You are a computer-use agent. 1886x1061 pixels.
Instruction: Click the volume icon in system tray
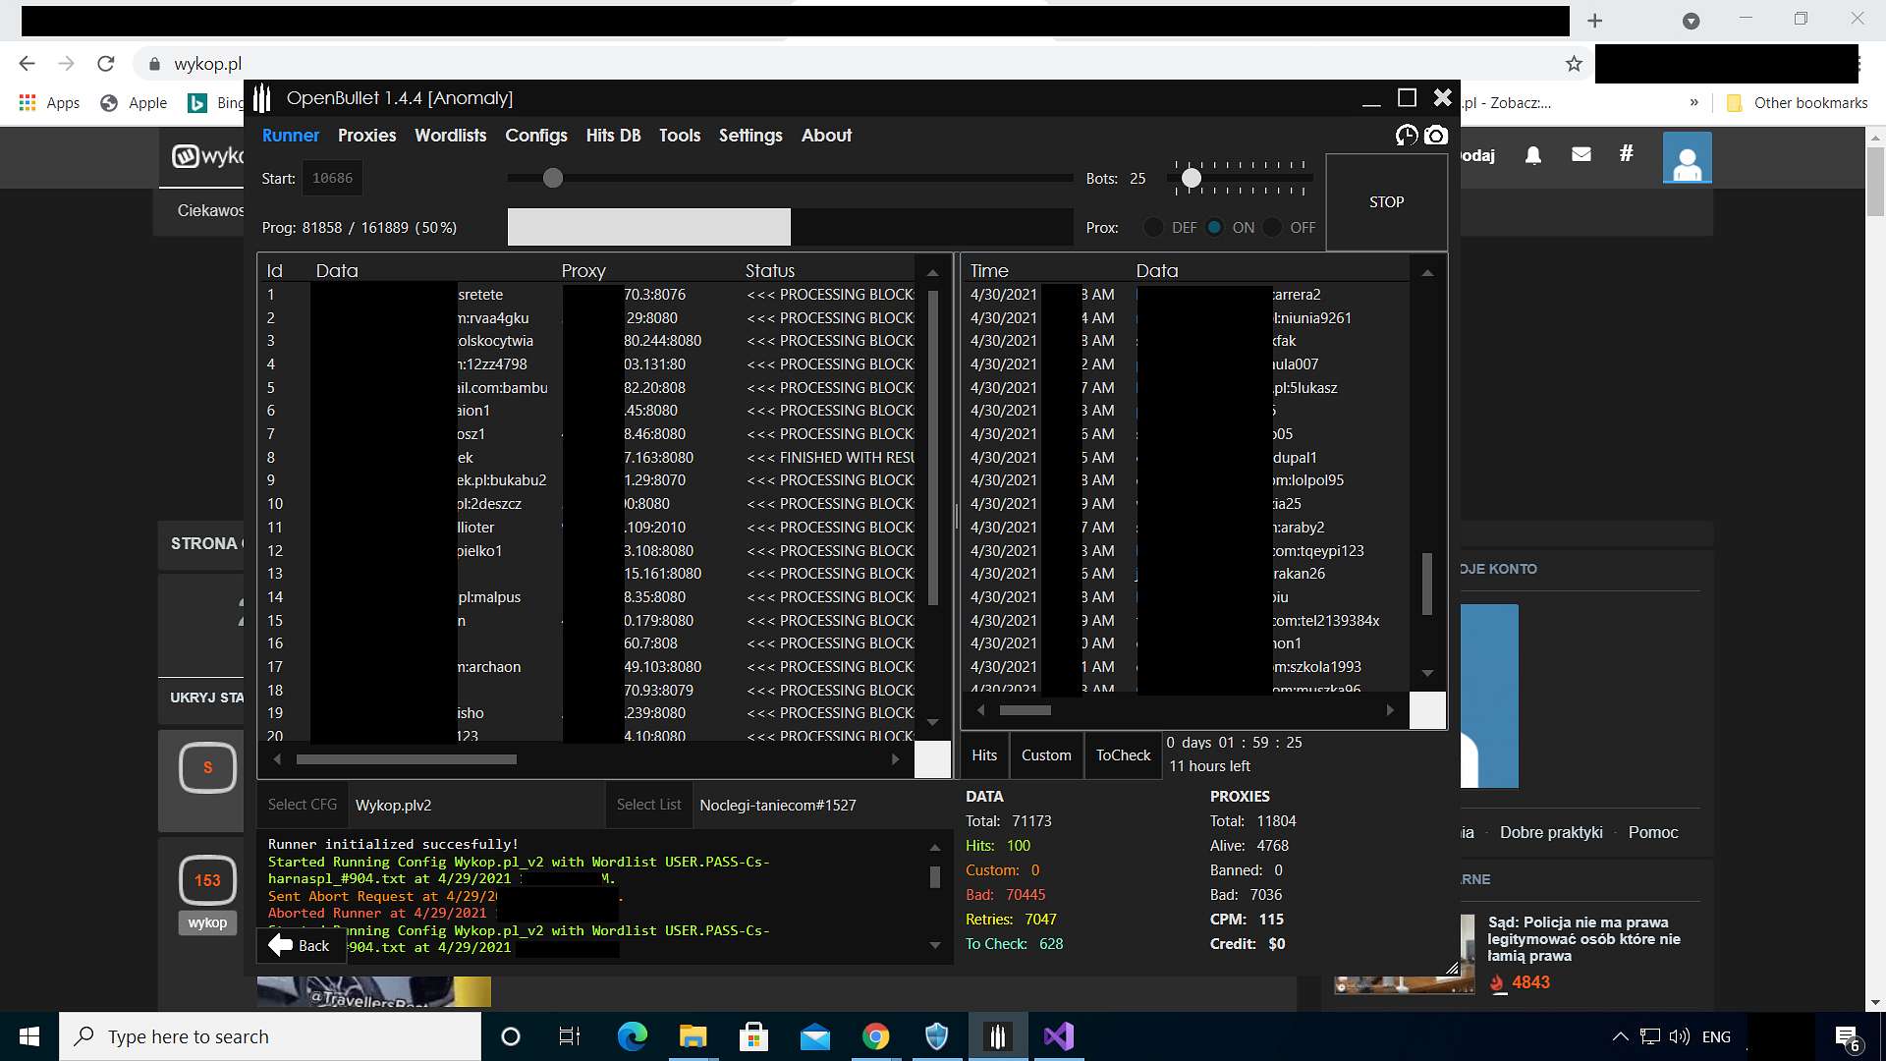coord(1680,1036)
